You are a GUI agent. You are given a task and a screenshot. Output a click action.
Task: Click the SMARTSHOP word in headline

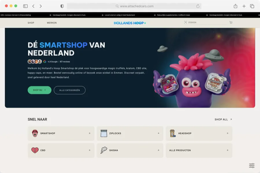click(63, 45)
